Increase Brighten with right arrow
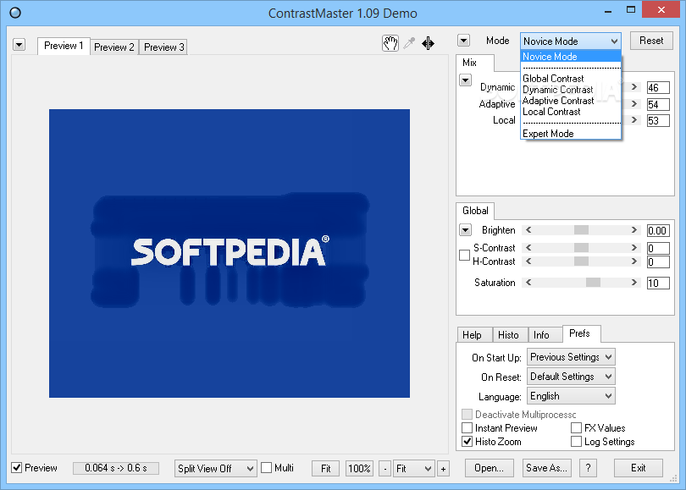This screenshot has height=490, width=686. (634, 230)
